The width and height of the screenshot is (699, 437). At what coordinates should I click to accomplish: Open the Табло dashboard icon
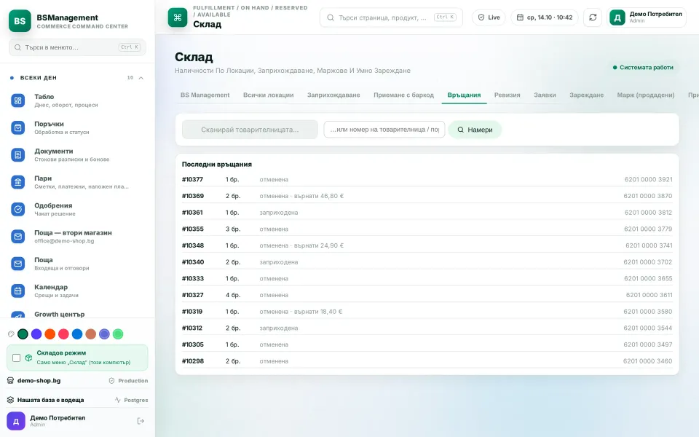click(17, 101)
